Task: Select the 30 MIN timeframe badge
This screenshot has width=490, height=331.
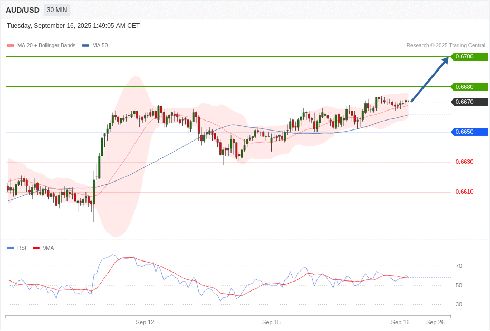Action: pos(57,10)
